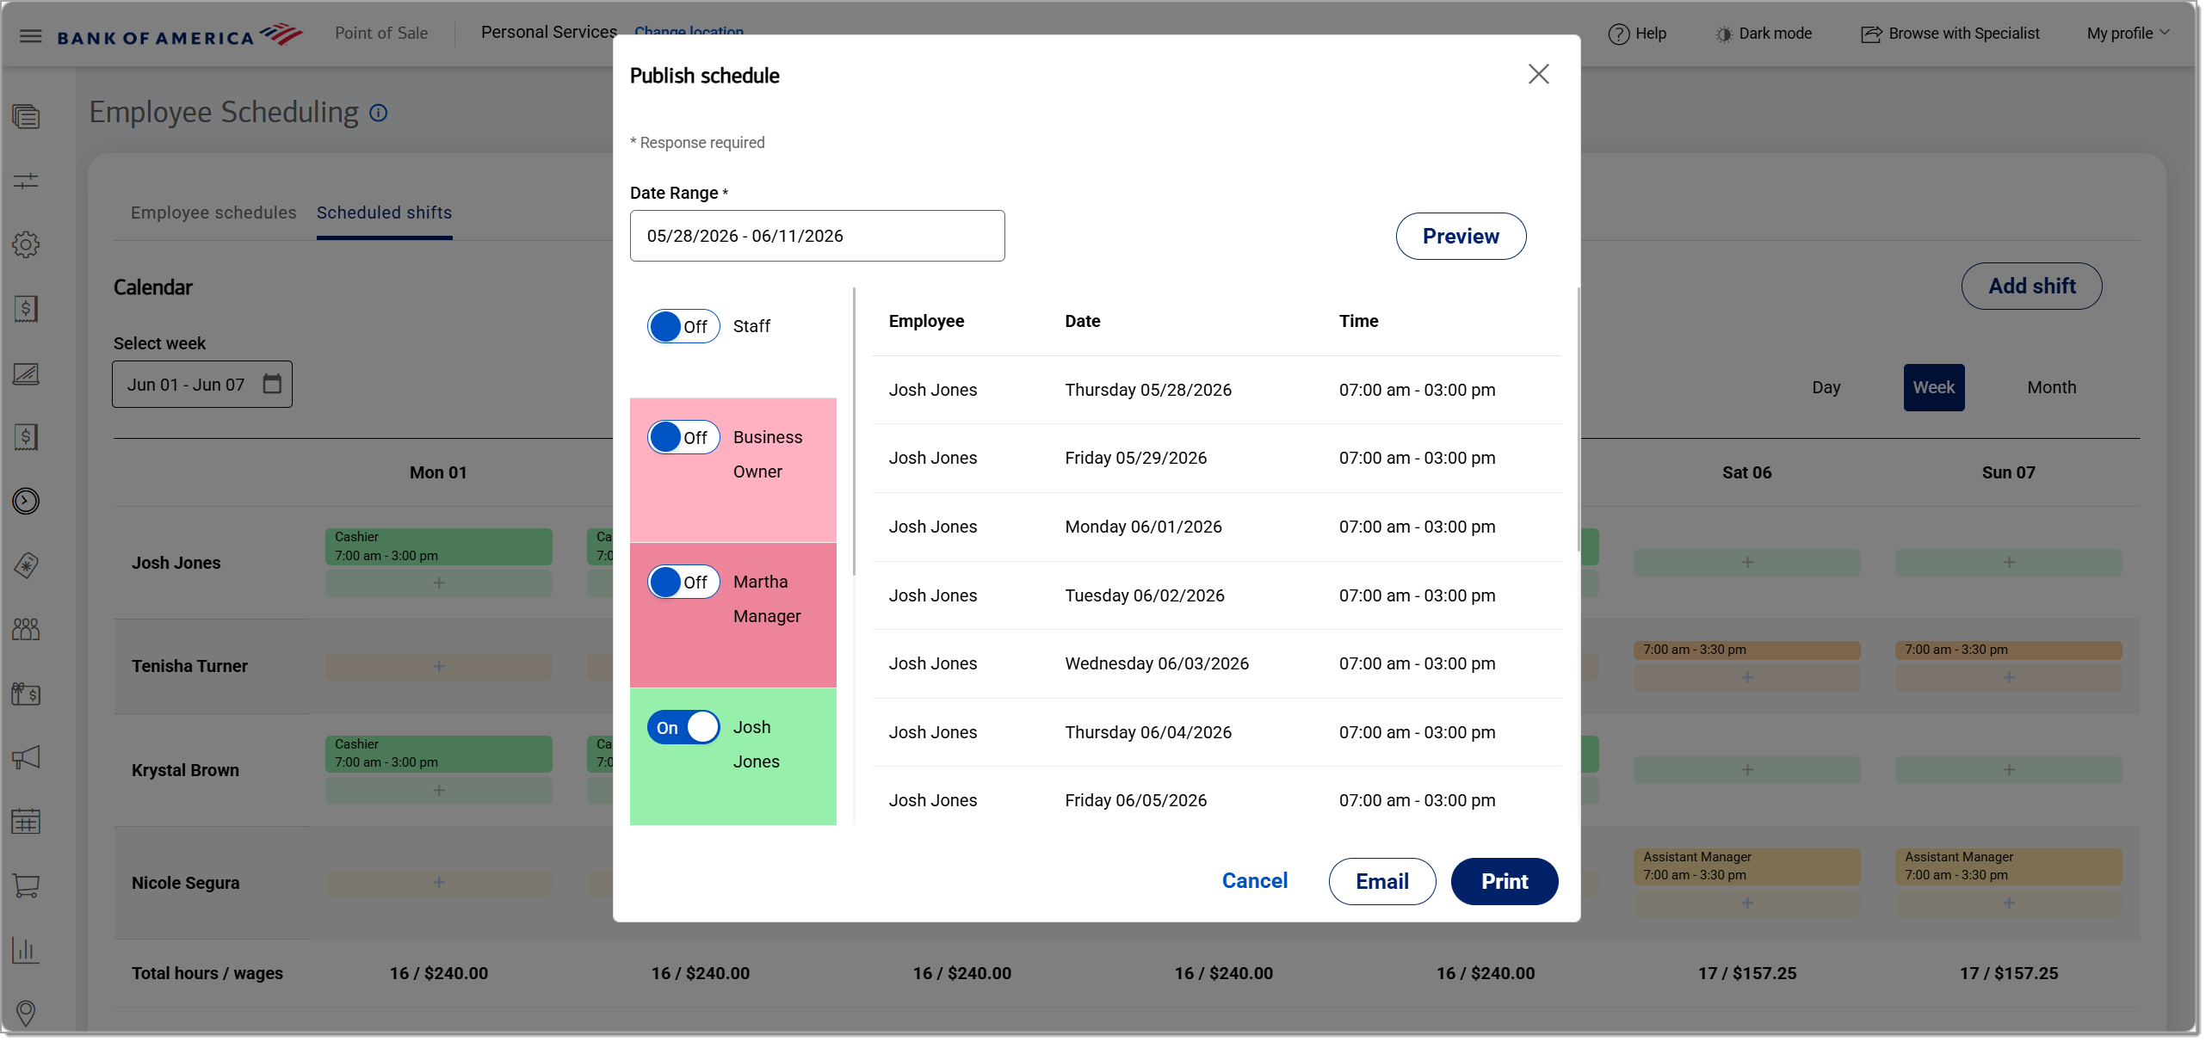Open the sliders adjustments sidebar icon
The width and height of the screenshot is (2206, 1042).
point(26,181)
